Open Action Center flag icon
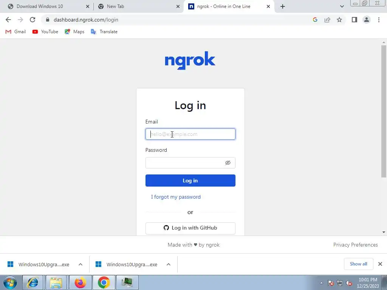Image resolution: width=387 pixels, height=290 pixels. point(331,283)
